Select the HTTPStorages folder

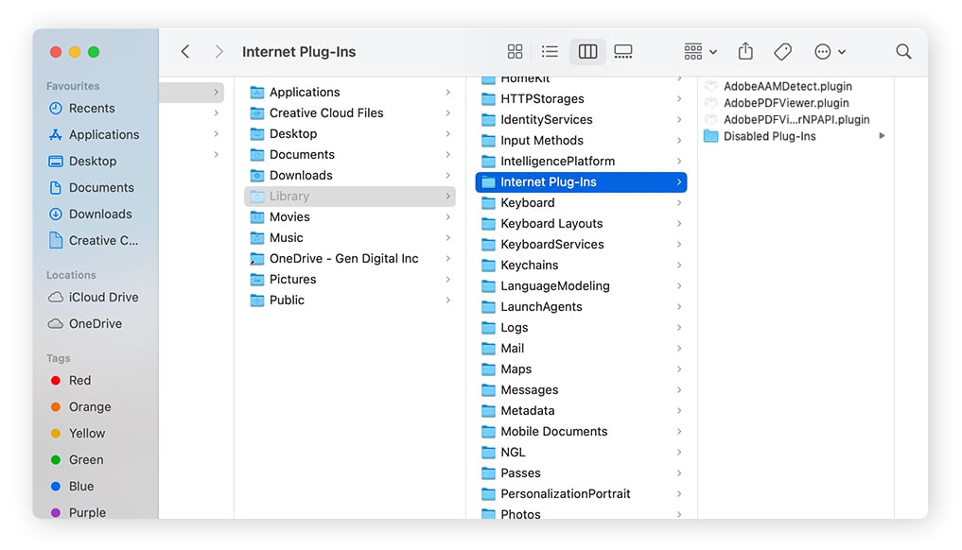point(581,98)
